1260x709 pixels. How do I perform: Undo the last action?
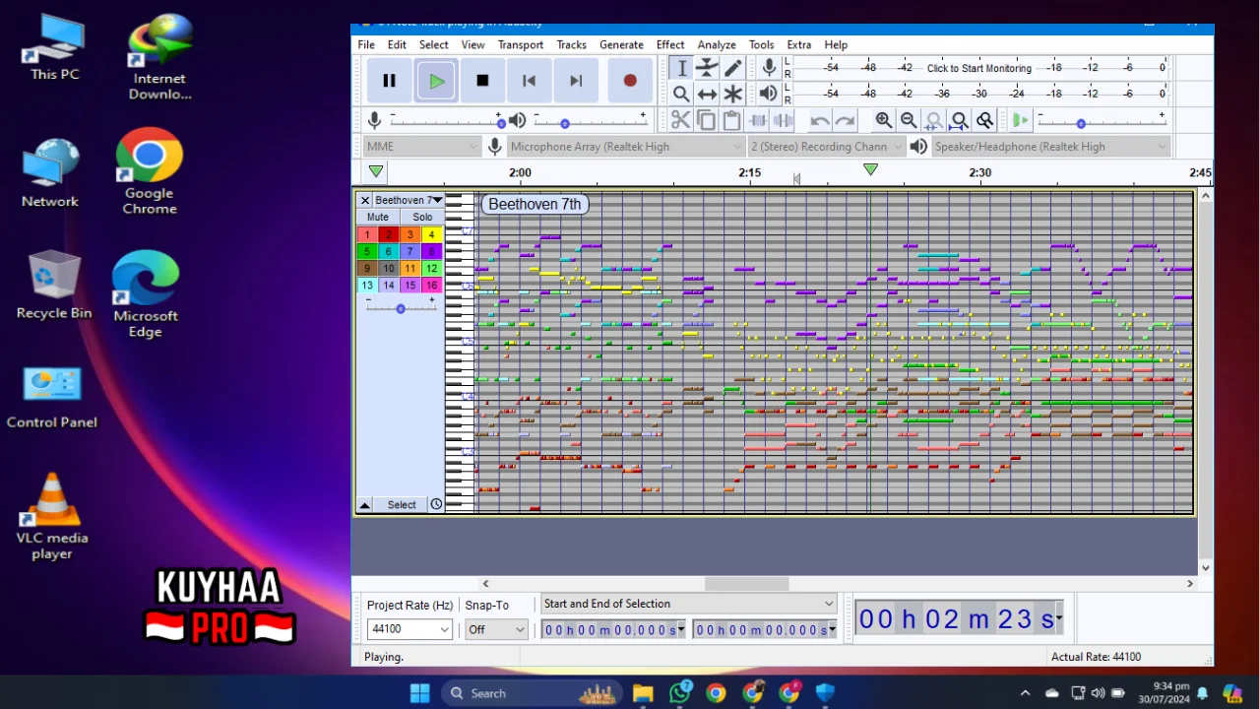820,120
